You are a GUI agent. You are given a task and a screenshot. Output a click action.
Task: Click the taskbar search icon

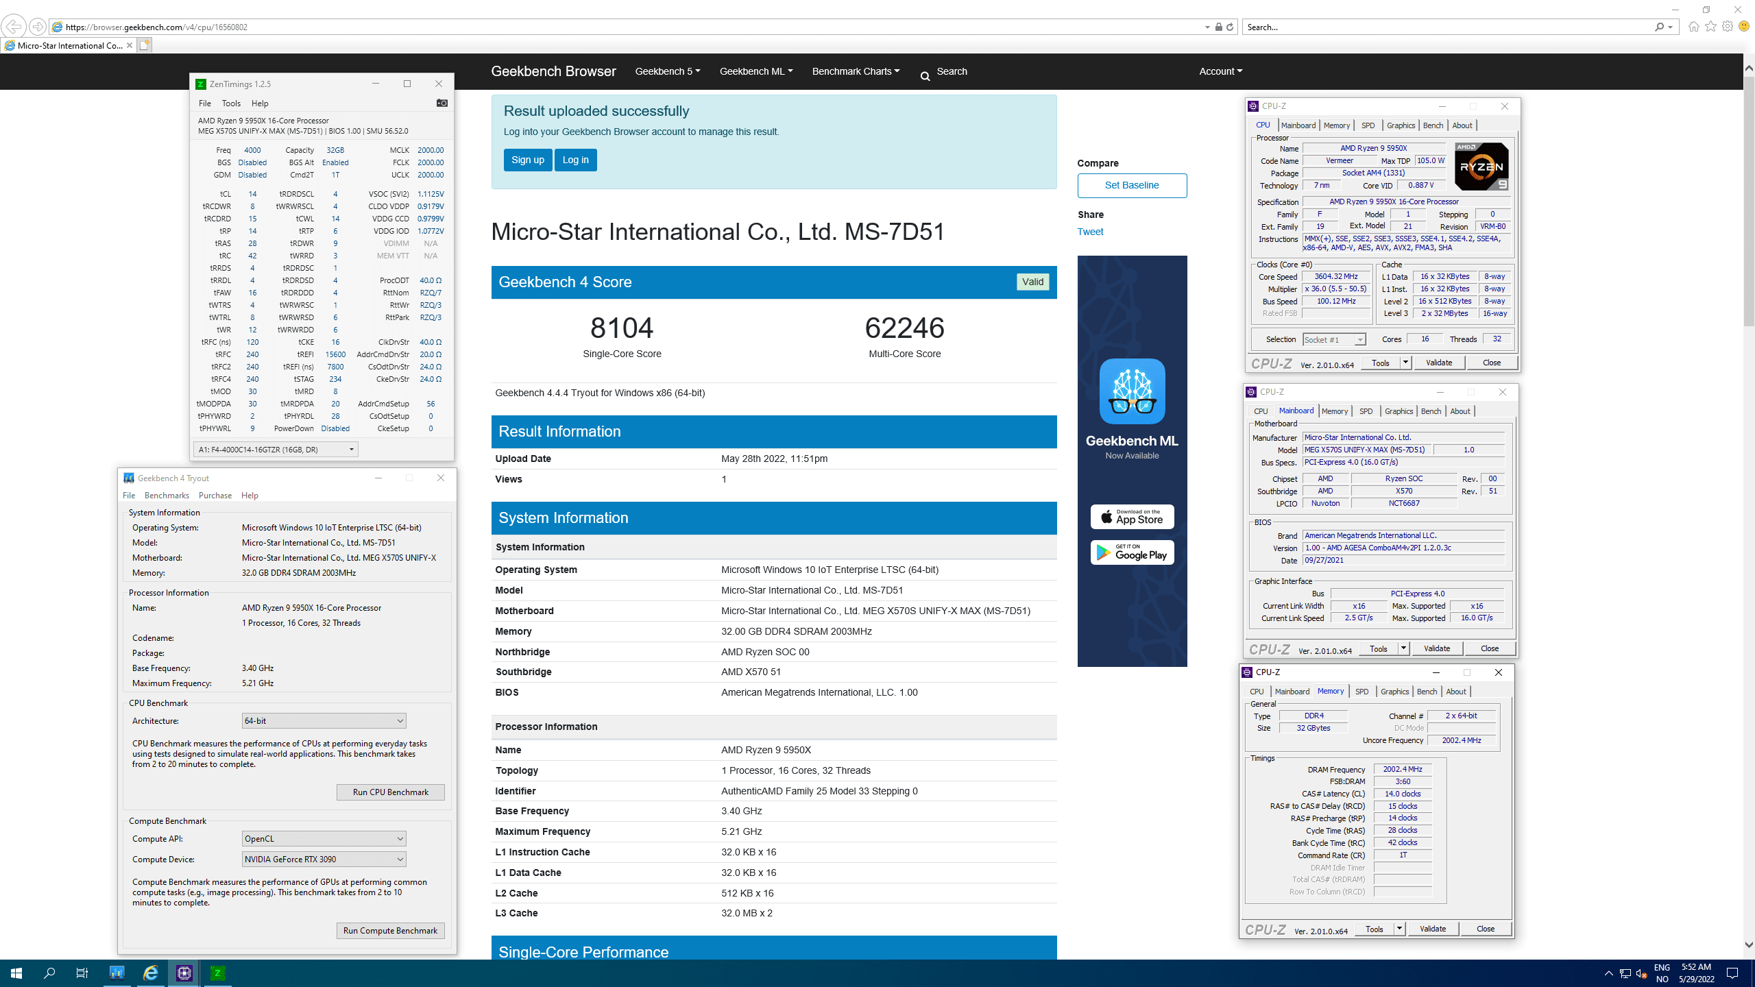(49, 973)
